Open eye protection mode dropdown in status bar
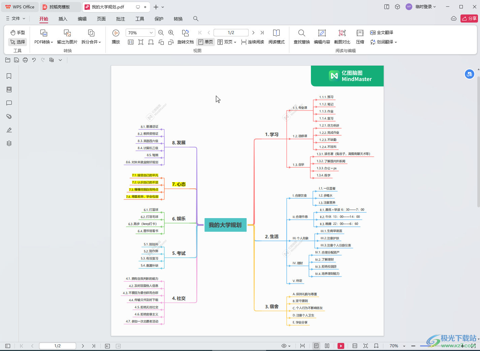This screenshot has height=351, width=480. point(286,346)
